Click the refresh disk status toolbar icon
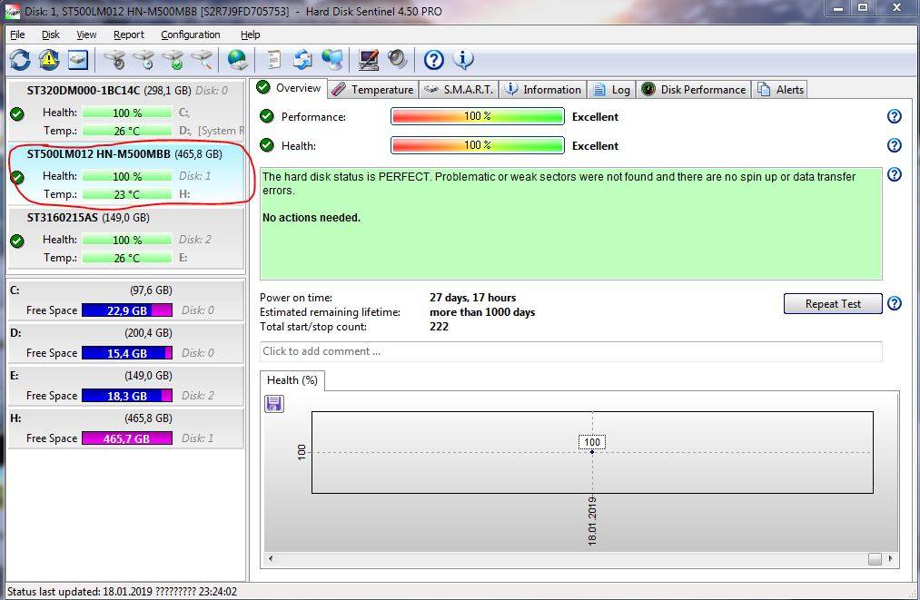The width and height of the screenshot is (920, 600). (20, 60)
